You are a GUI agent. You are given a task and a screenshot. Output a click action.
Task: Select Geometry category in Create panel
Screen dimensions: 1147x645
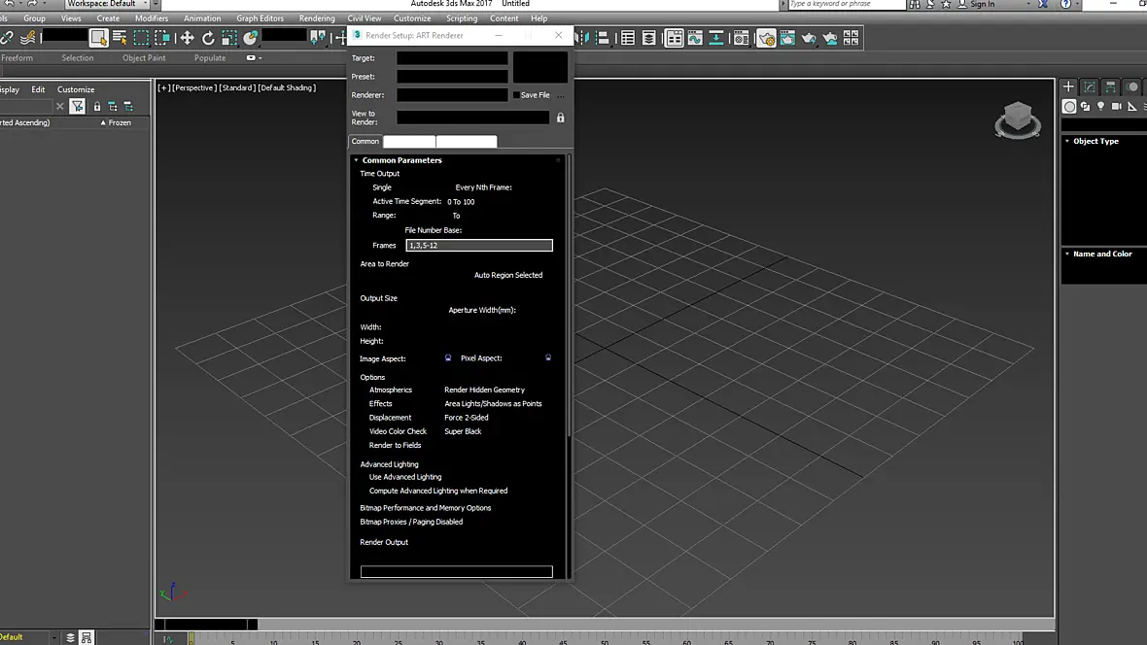[1069, 107]
